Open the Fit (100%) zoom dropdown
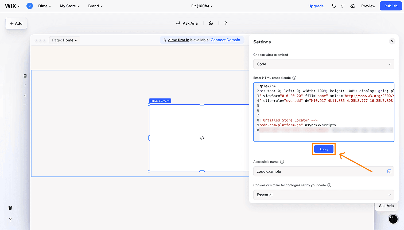Image resolution: width=404 pixels, height=230 pixels. [202, 6]
